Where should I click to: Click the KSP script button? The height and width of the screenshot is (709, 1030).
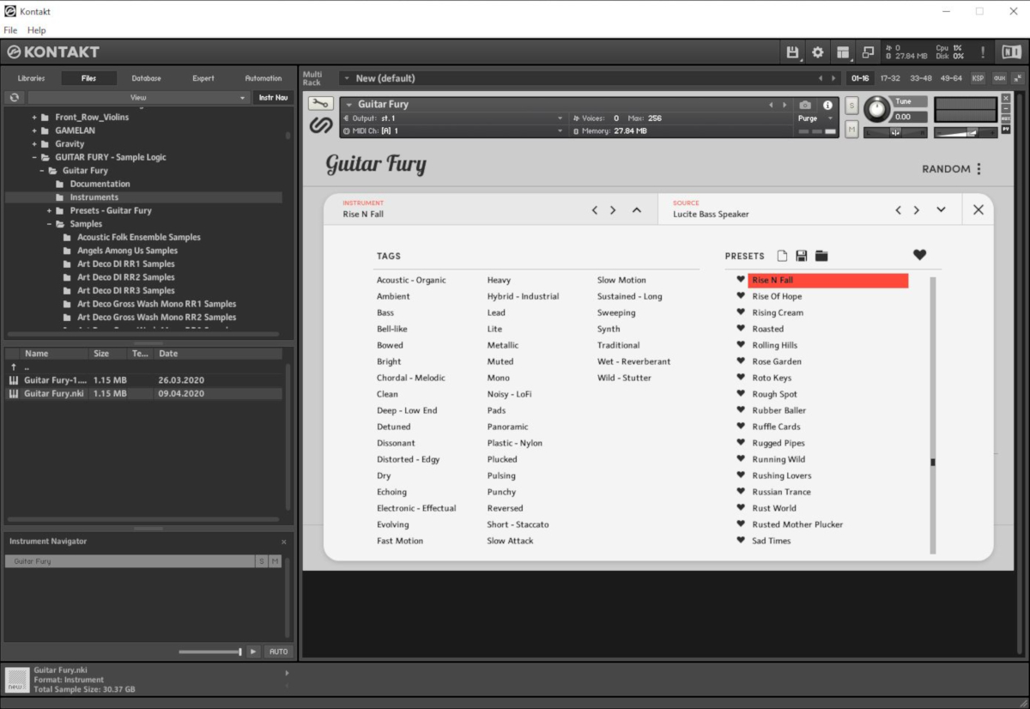[978, 78]
